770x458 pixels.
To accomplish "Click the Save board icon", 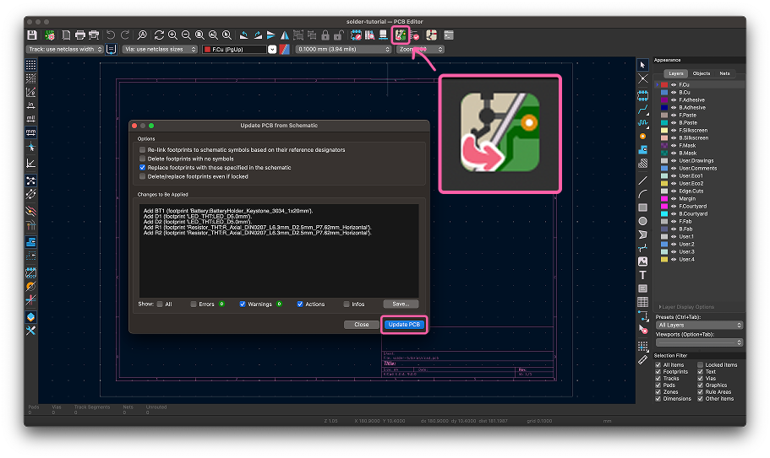I will point(32,35).
